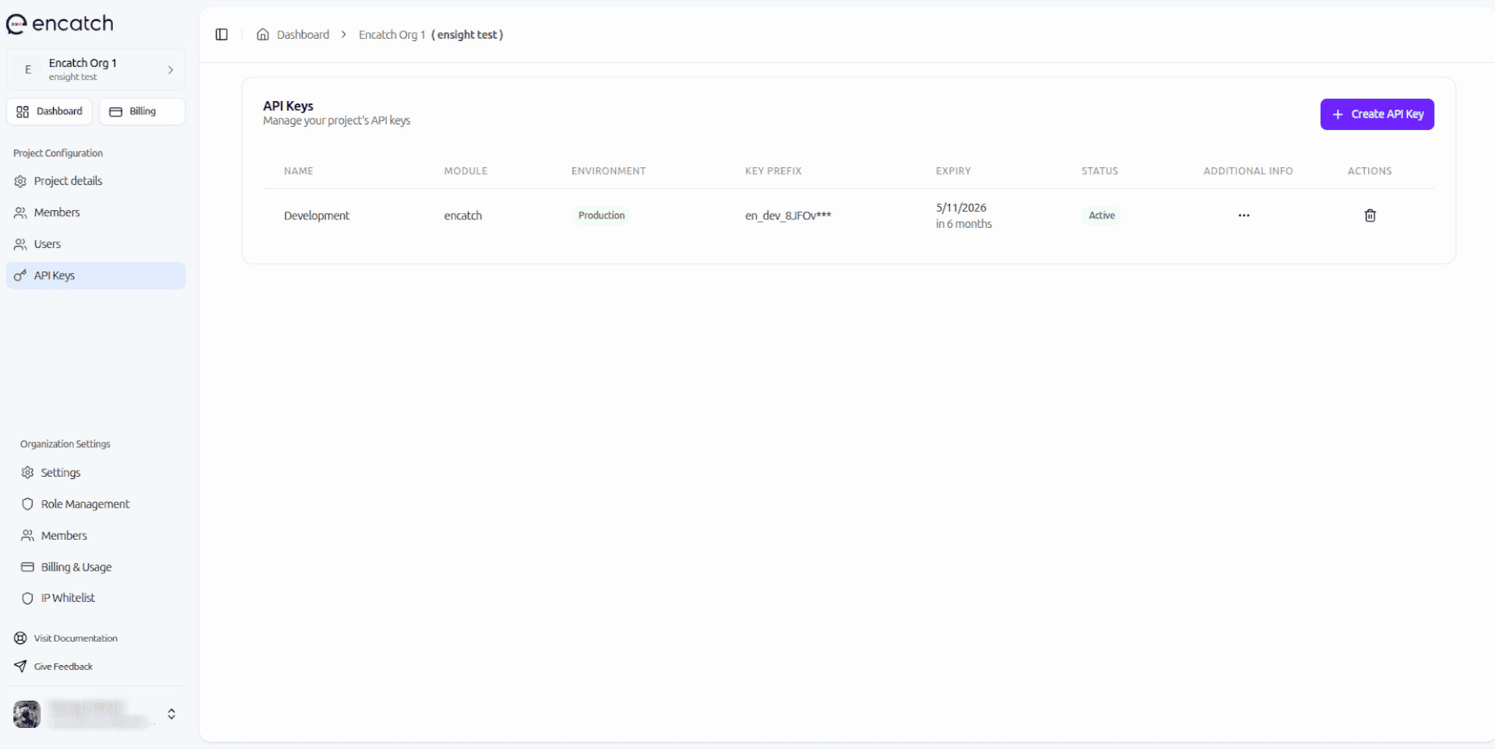The height and width of the screenshot is (749, 1495).
Task: Open additional info ellipsis for Development key
Action: coord(1243,215)
